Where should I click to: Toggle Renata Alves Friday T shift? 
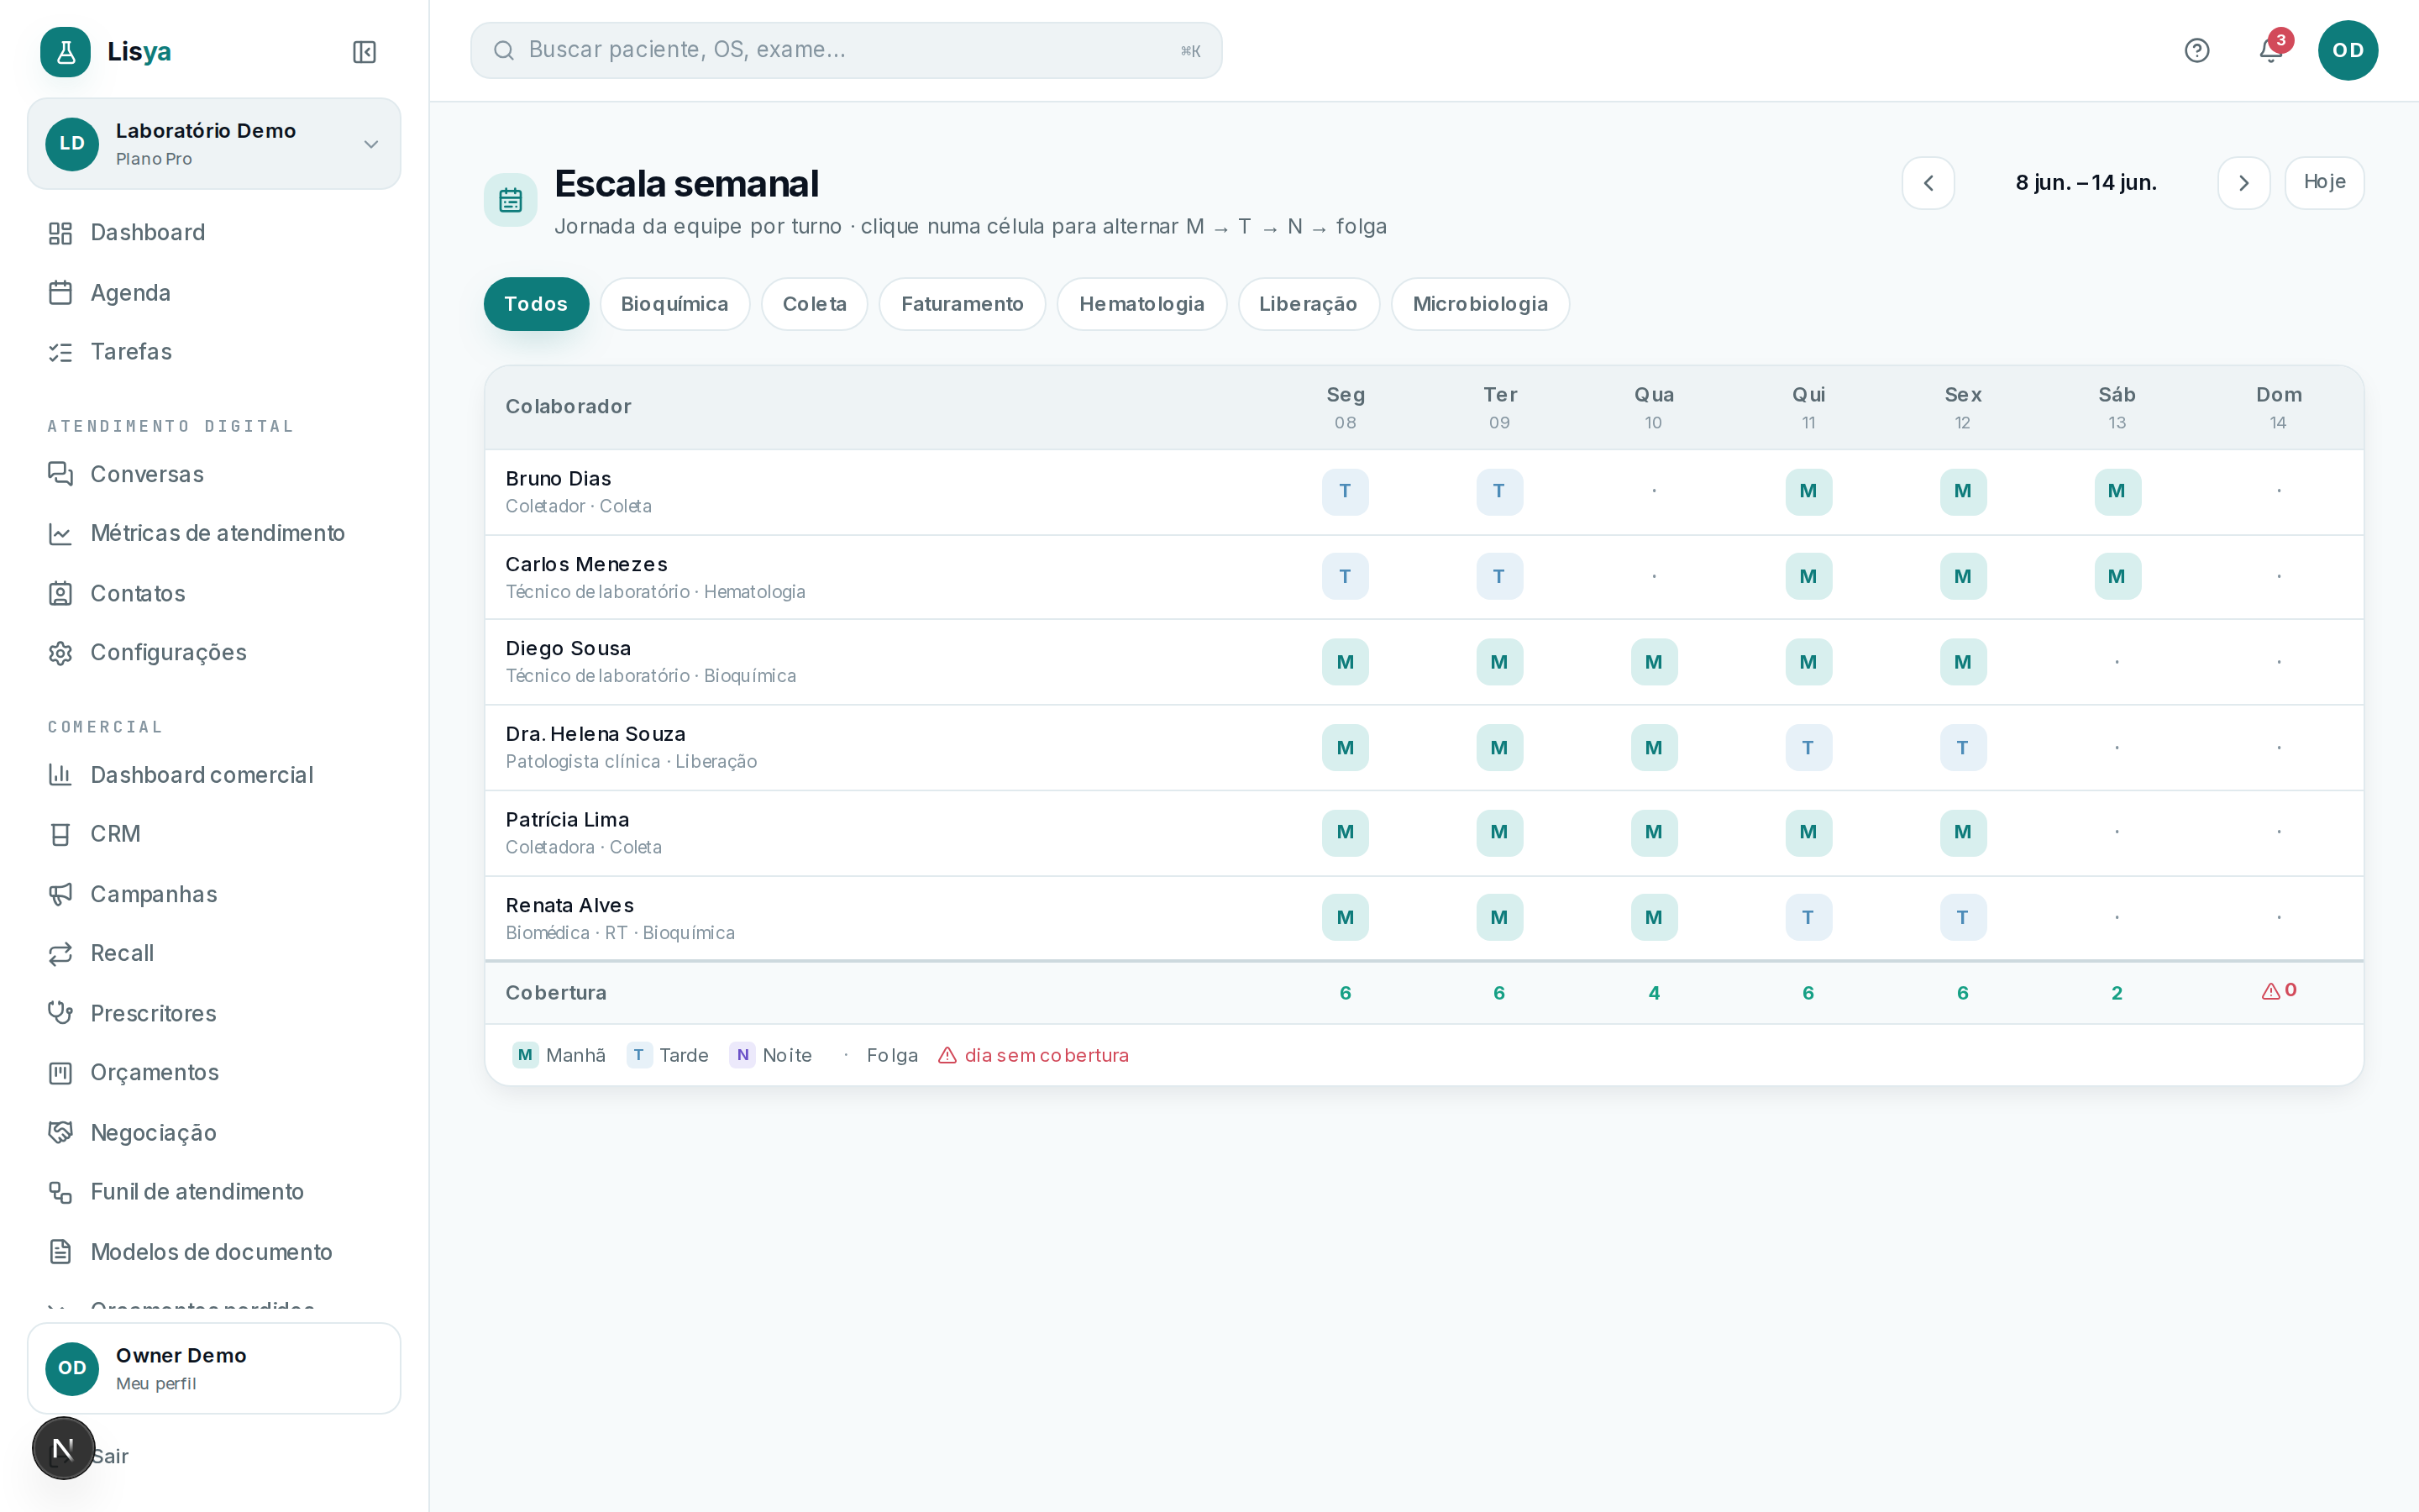[1962, 917]
